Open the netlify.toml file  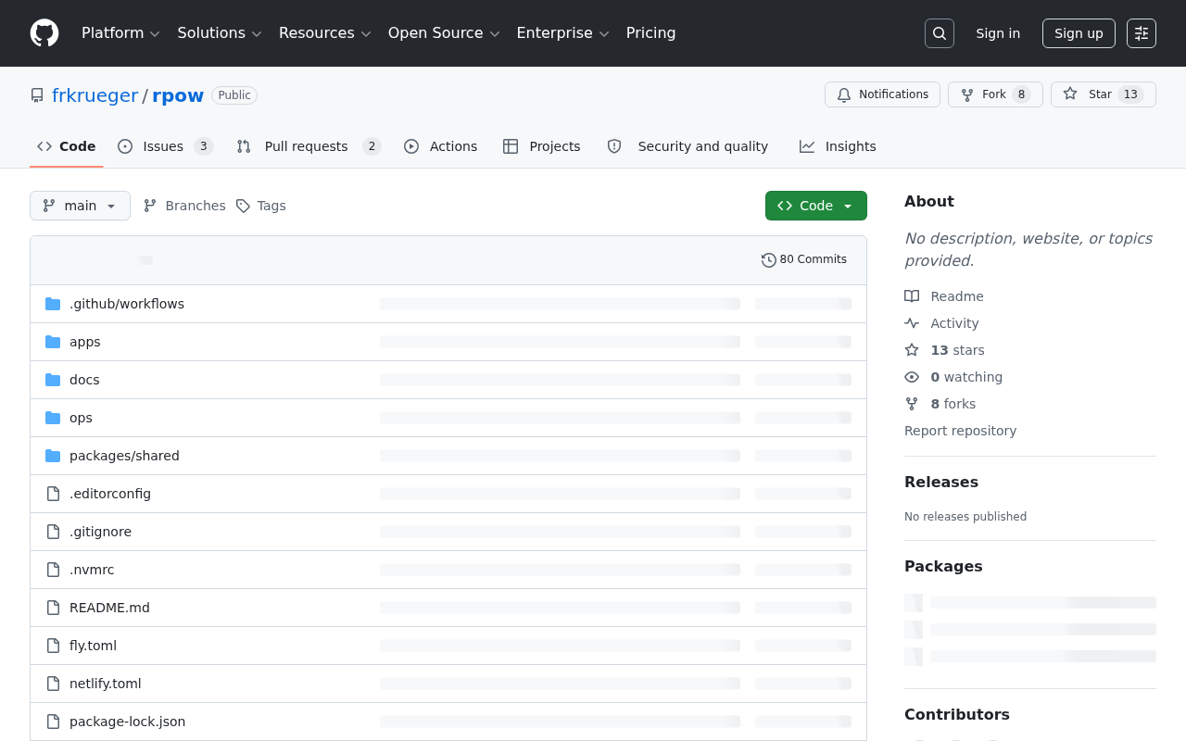click(106, 684)
